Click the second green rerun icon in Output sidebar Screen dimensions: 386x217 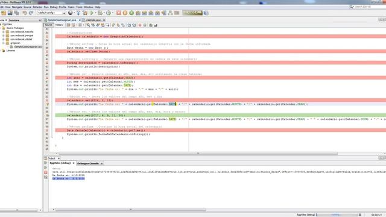click(x=46, y=168)
